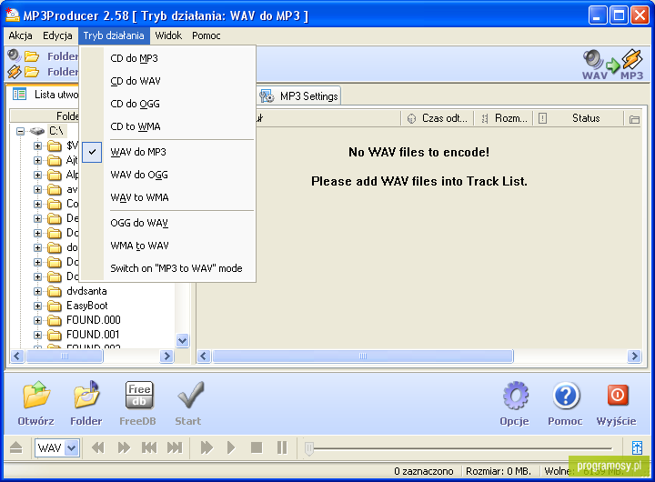This screenshot has height=482, width=655.
Task: Click the C:\ drive icon
Action: [x=36, y=131]
